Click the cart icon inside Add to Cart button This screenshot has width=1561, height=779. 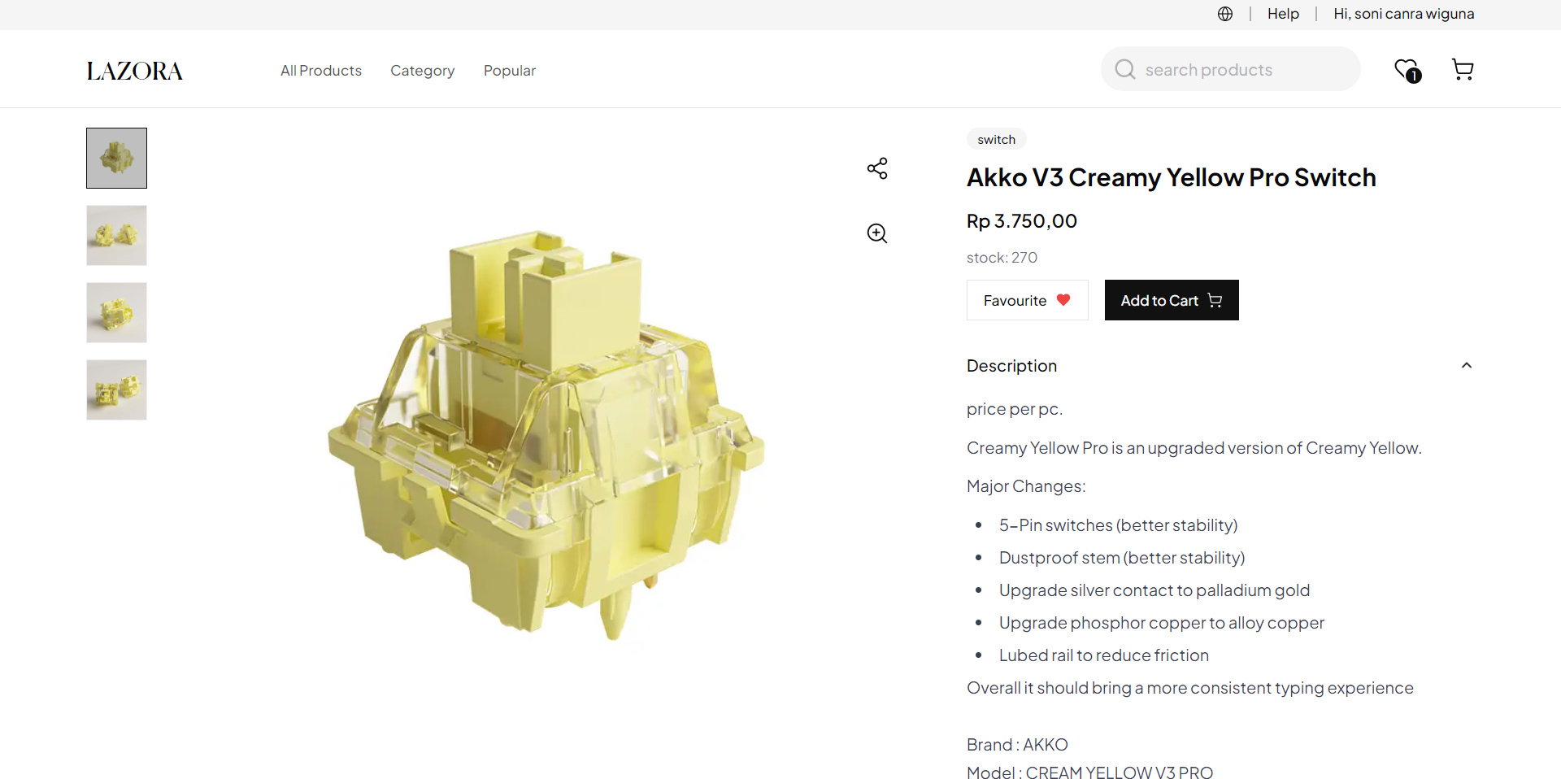[1215, 300]
